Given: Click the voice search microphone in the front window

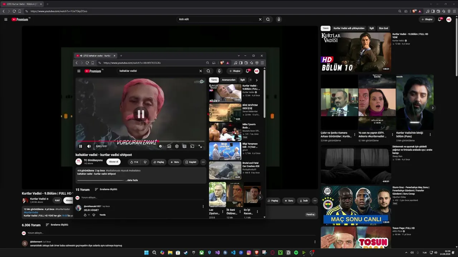Looking at the screenshot, I should pyautogui.click(x=219, y=71).
